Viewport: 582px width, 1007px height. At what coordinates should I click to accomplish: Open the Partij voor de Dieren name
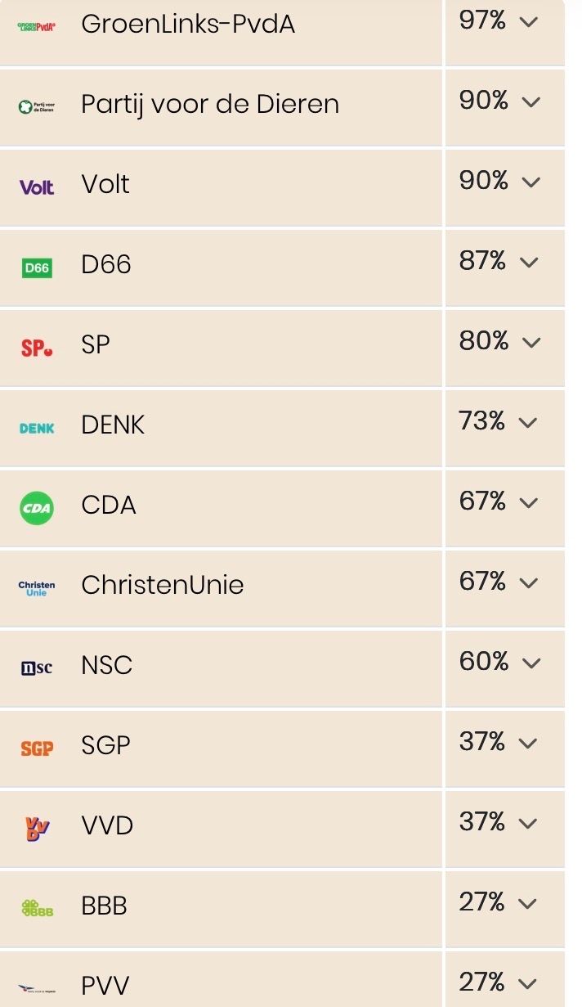(209, 104)
